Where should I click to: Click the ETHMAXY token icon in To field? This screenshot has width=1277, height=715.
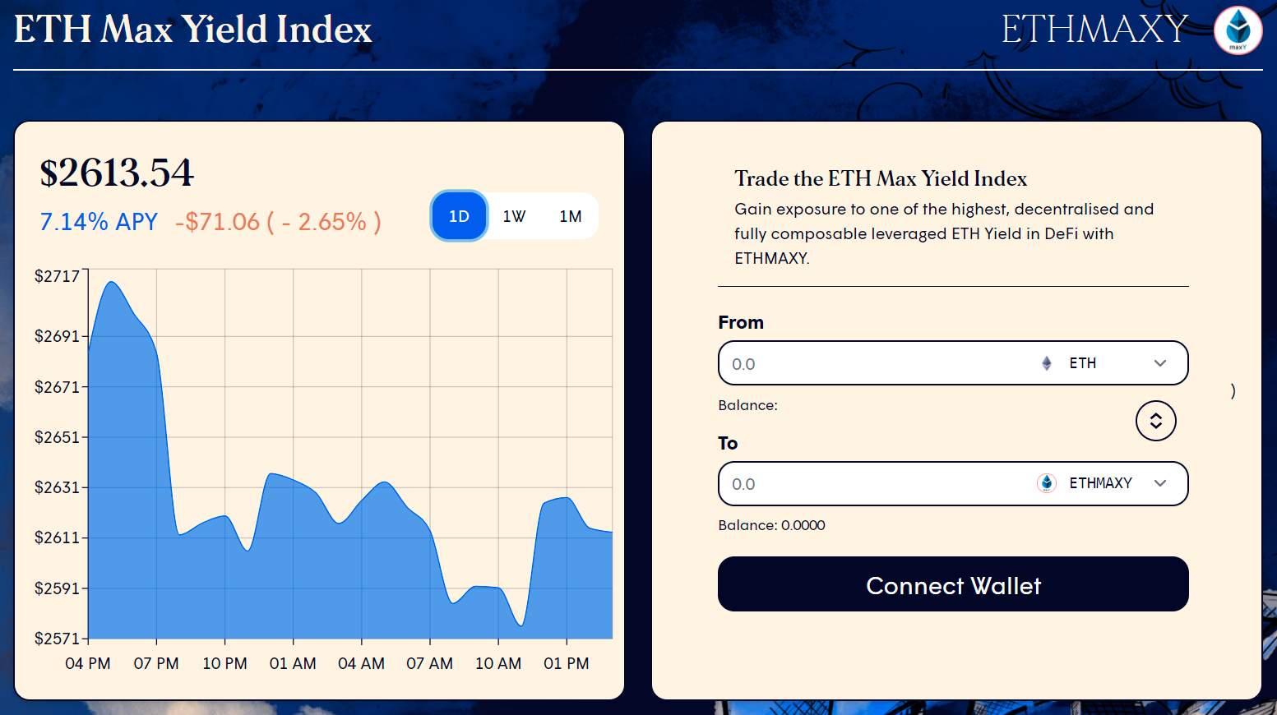pyautogui.click(x=1046, y=483)
